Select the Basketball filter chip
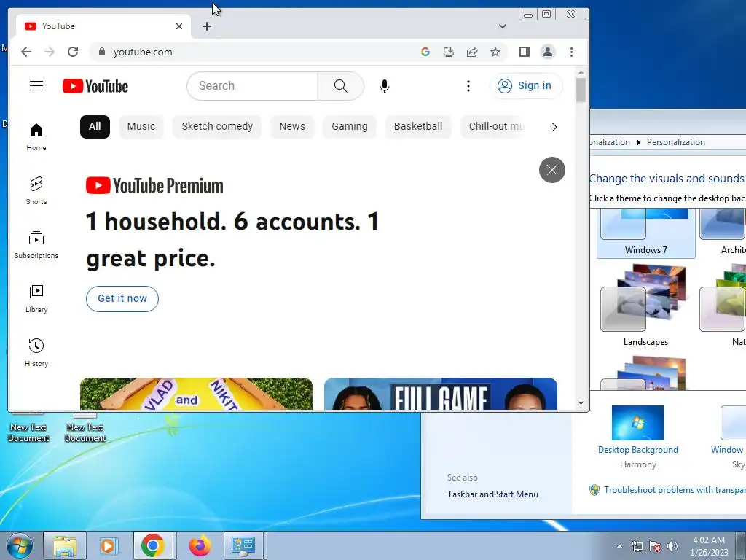This screenshot has height=560, width=746. tap(418, 127)
